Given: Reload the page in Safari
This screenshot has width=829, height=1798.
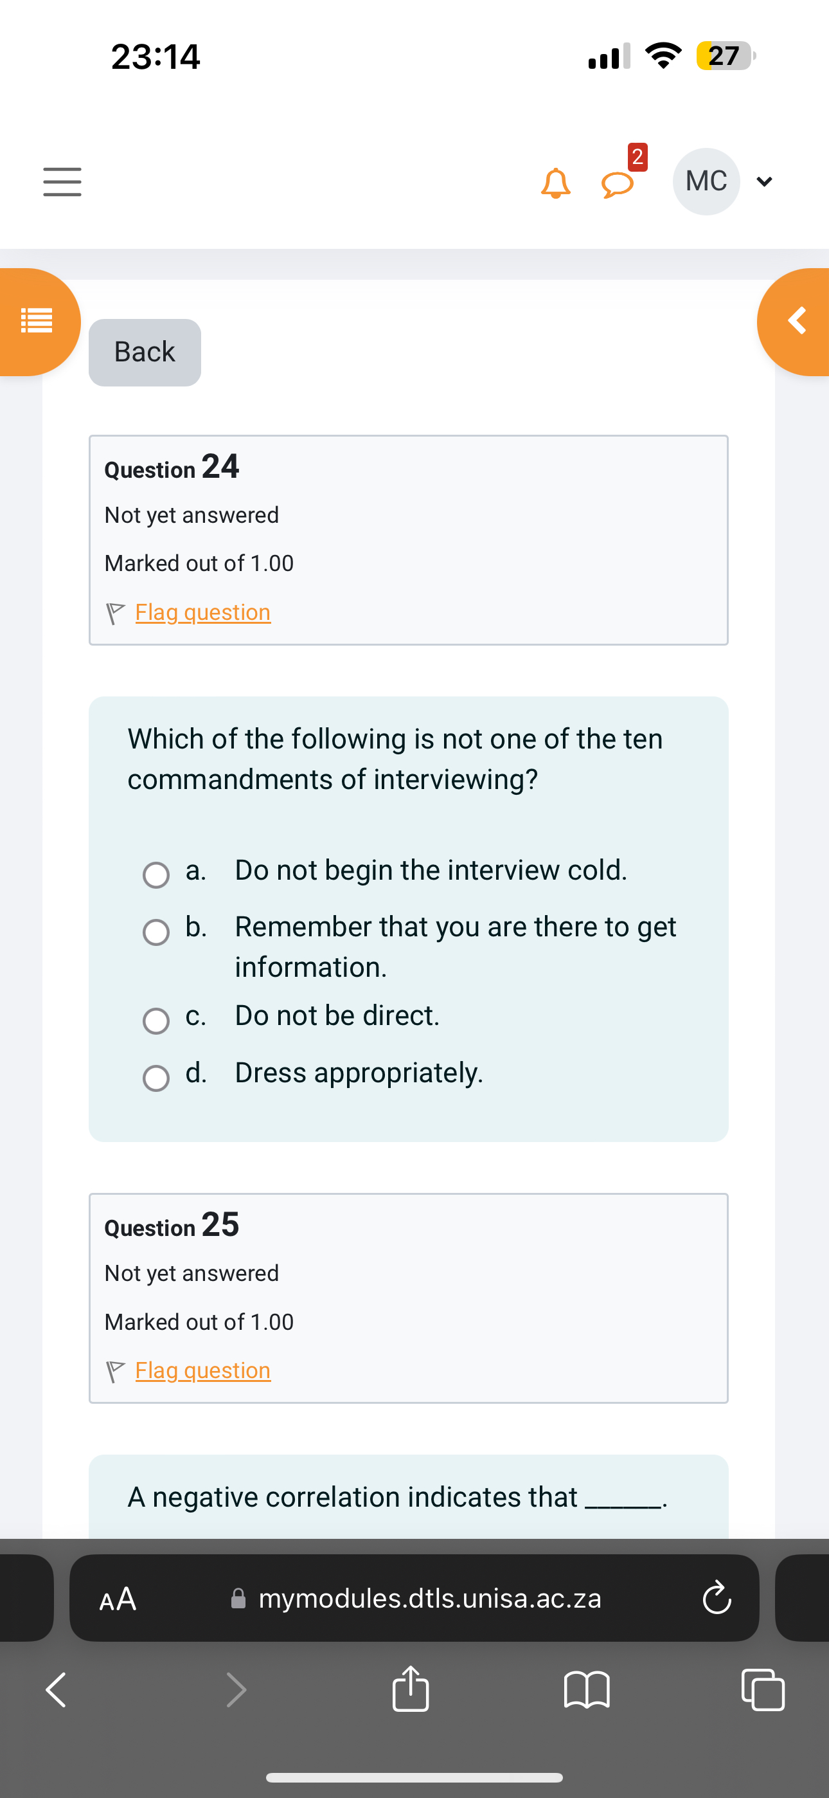Looking at the screenshot, I should [x=717, y=1599].
